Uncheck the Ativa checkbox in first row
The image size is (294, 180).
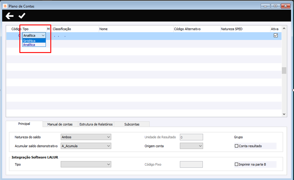[276, 35]
